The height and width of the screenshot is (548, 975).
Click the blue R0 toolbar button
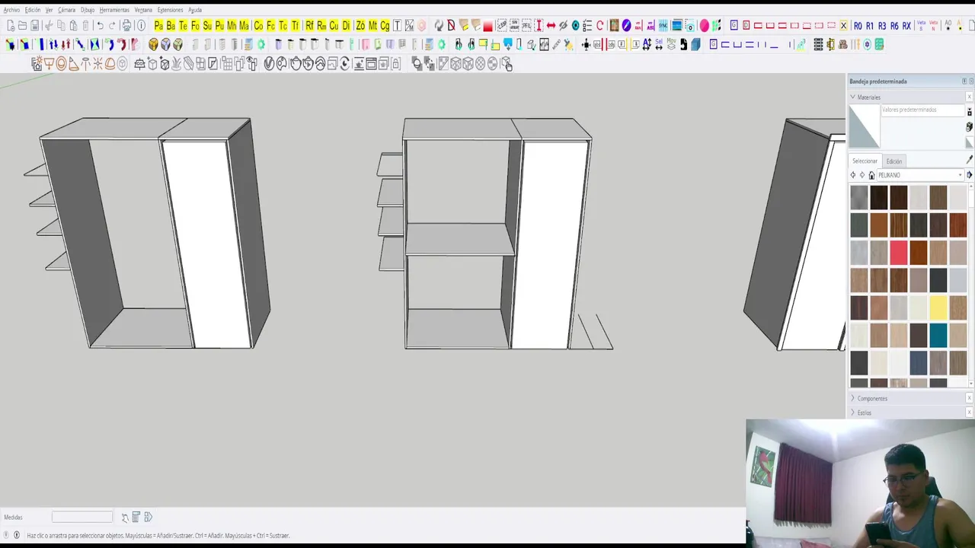click(x=858, y=25)
